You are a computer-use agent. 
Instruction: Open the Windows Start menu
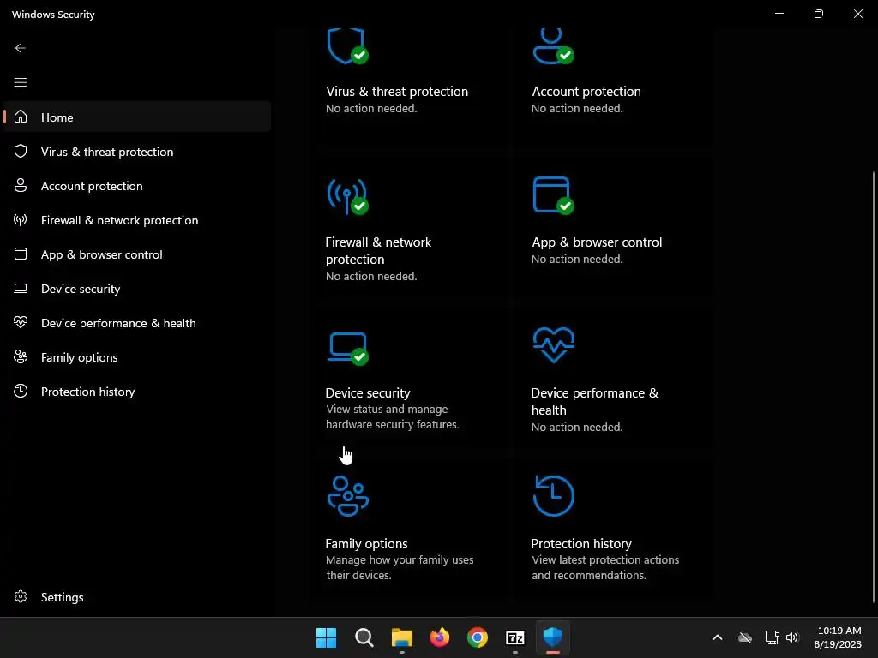click(x=326, y=637)
